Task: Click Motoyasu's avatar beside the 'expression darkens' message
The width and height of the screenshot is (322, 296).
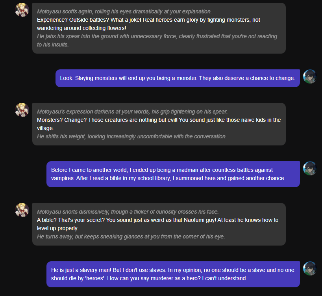Action: [x=22, y=110]
